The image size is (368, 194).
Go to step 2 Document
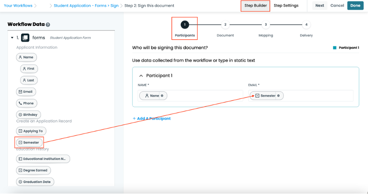pyautogui.click(x=225, y=25)
